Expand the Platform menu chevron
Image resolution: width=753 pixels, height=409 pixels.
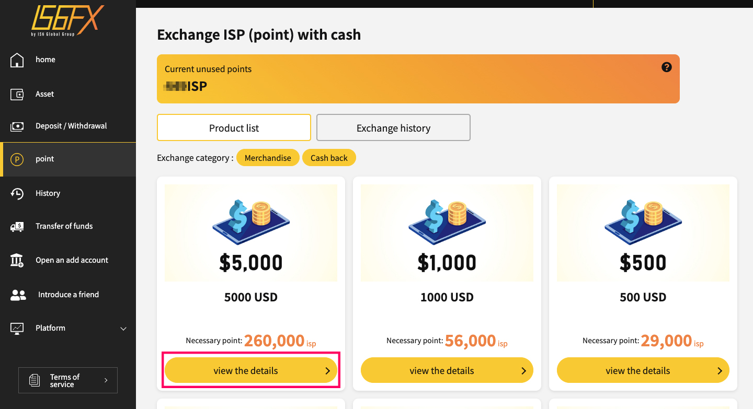(x=123, y=329)
